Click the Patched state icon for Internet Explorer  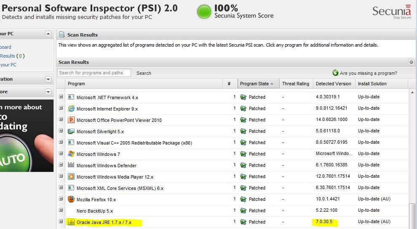coord(243,108)
